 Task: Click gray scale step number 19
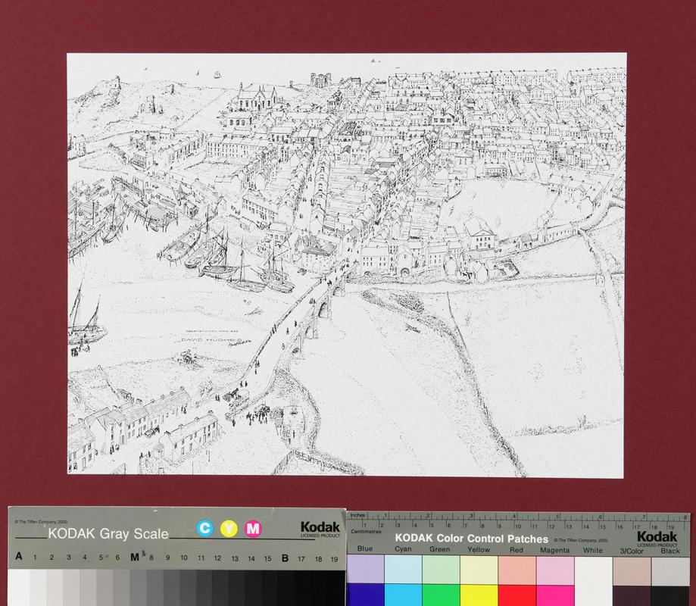pyautogui.click(x=334, y=558)
